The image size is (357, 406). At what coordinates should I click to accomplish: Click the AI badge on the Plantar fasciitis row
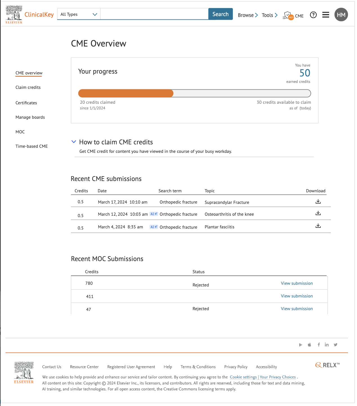point(153,227)
